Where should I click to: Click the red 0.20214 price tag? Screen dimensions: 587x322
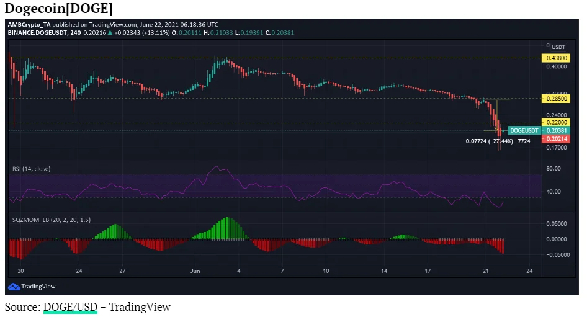tap(556, 139)
